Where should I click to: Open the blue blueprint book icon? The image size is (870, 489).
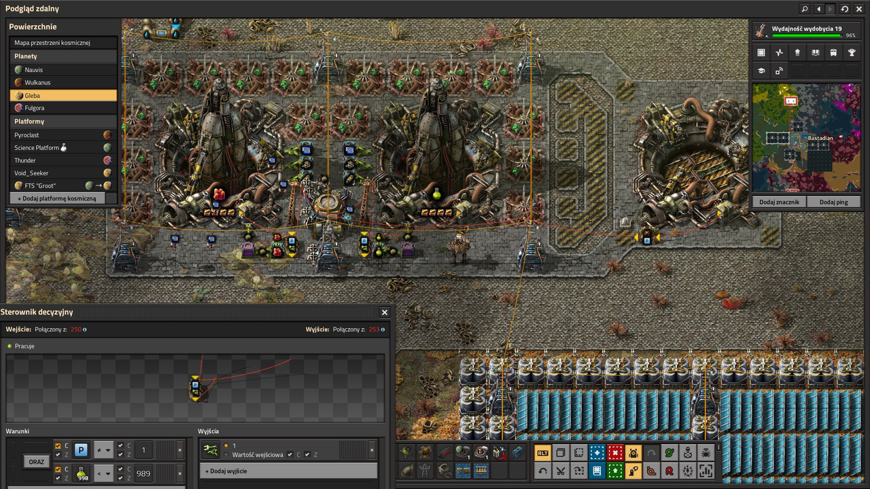597,471
